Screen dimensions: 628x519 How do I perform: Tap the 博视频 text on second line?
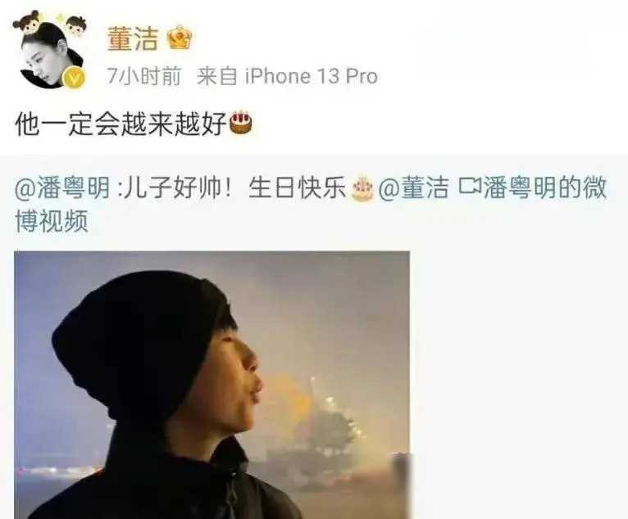(x=52, y=221)
